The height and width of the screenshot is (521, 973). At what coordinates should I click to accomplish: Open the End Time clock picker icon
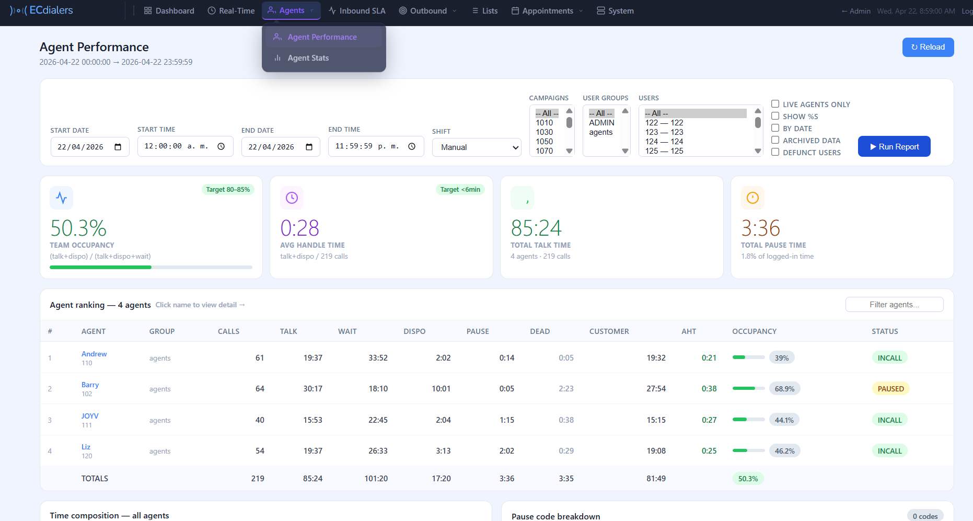tap(412, 146)
